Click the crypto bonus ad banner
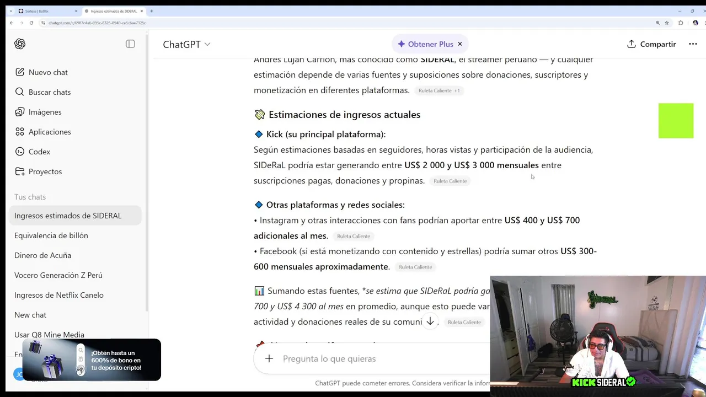 tap(92, 360)
